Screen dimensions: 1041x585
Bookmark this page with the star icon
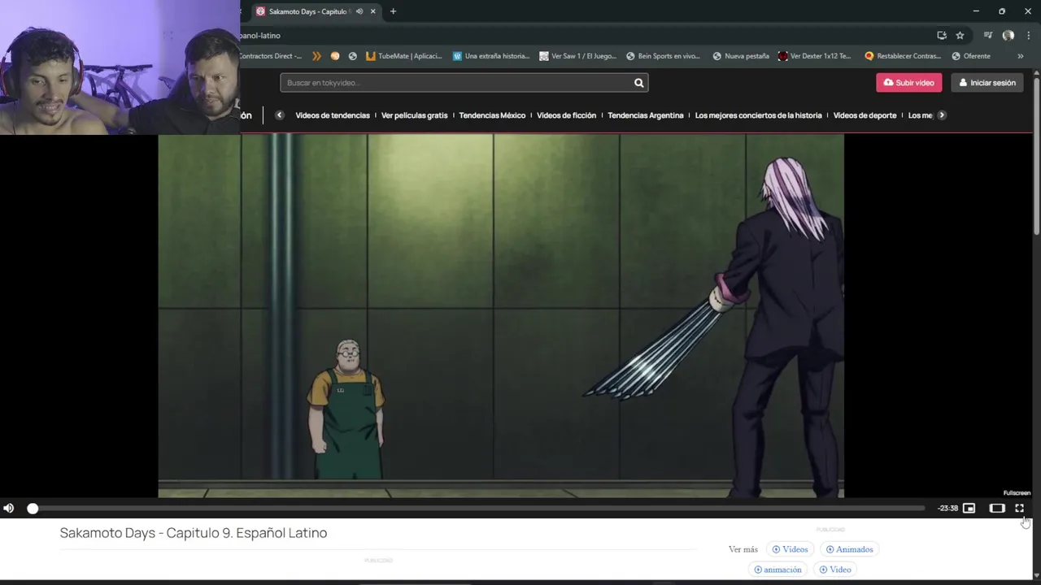960,36
